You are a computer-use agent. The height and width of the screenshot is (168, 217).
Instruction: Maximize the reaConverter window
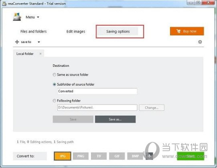click(x=198, y=2)
